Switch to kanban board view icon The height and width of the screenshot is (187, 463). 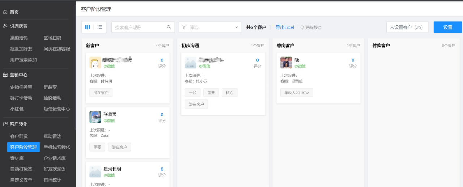(x=88, y=27)
